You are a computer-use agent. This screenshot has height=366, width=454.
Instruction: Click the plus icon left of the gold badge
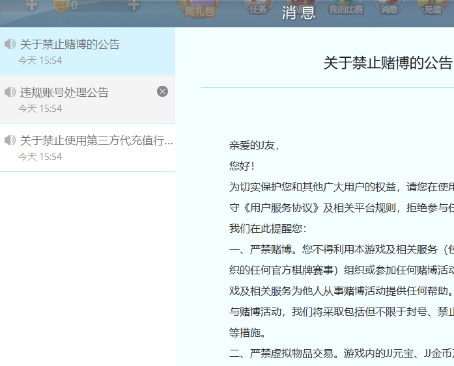(31, 5)
